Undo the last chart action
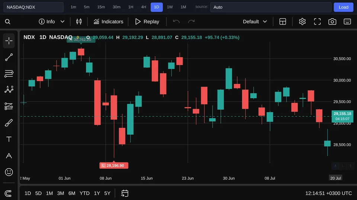Screen dimensions: 357x200 click(176, 22)
